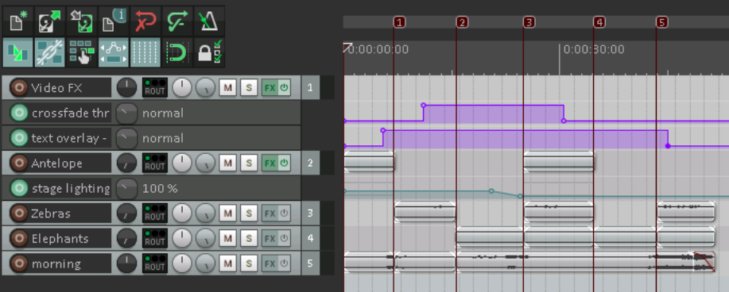Viewport: 729px width, 292px height.
Task: Toggle auto-crossfade toolbar icon
Action: point(17,52)
